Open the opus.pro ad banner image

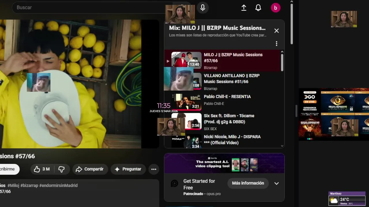[x=224, y=163]
